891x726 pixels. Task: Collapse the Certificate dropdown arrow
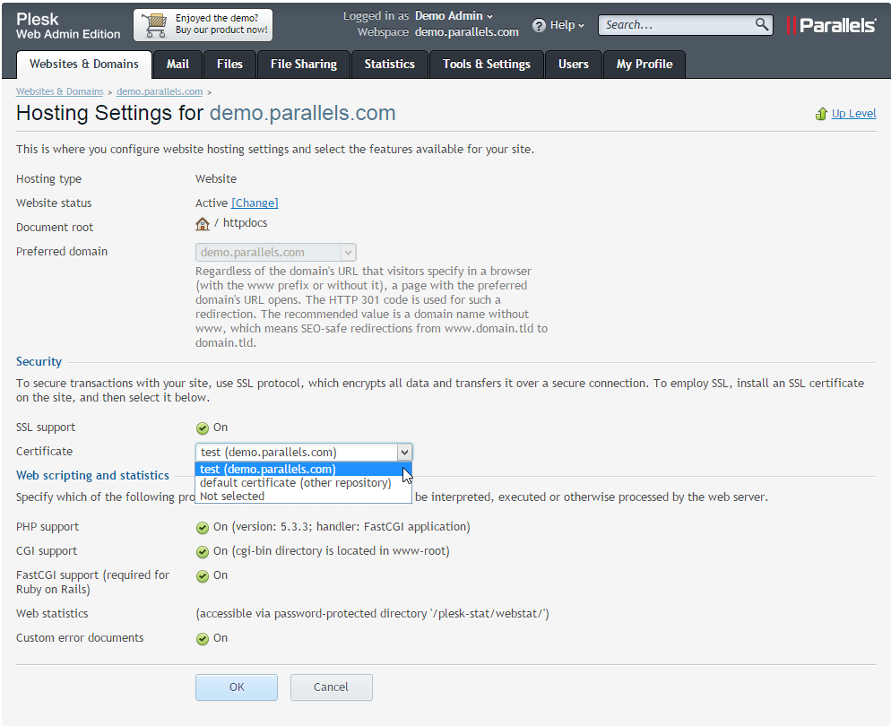click(x=404, y=453)
